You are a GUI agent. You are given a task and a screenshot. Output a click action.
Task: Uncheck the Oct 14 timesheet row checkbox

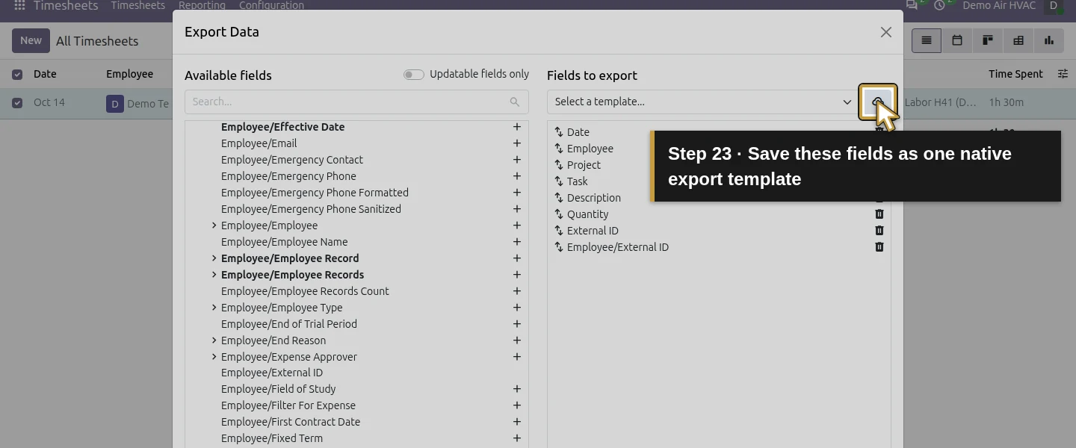coord(17,103)
